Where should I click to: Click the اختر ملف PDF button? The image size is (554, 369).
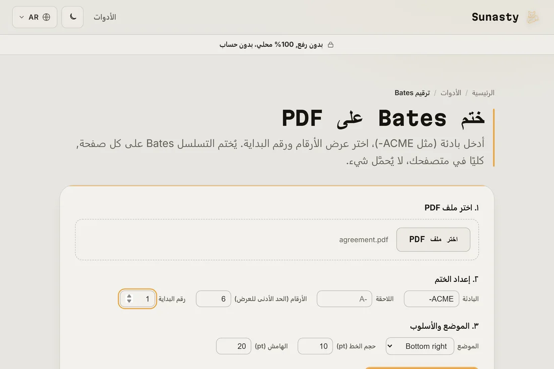[x=433, y=240]
